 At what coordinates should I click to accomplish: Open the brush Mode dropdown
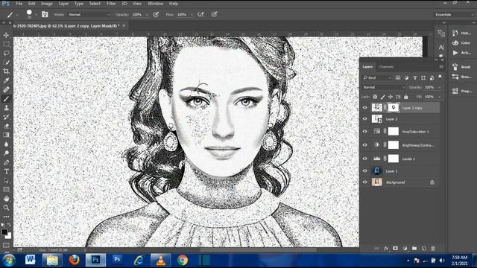(89, 15)
